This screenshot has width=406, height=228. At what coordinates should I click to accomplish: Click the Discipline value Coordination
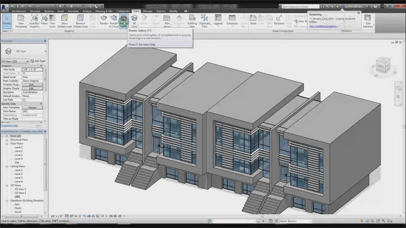tap(33, 92)
